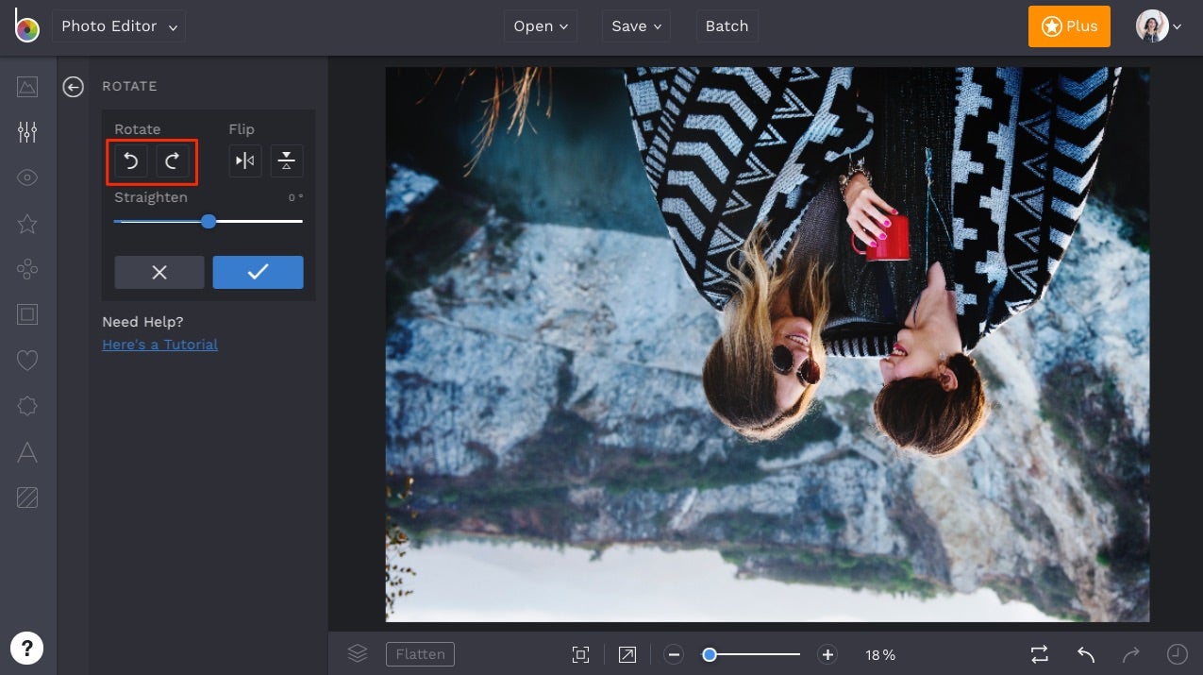The image size is (1203, 675).
Task: Open the Plus upgrade menu item
Action: point(1068,26)
